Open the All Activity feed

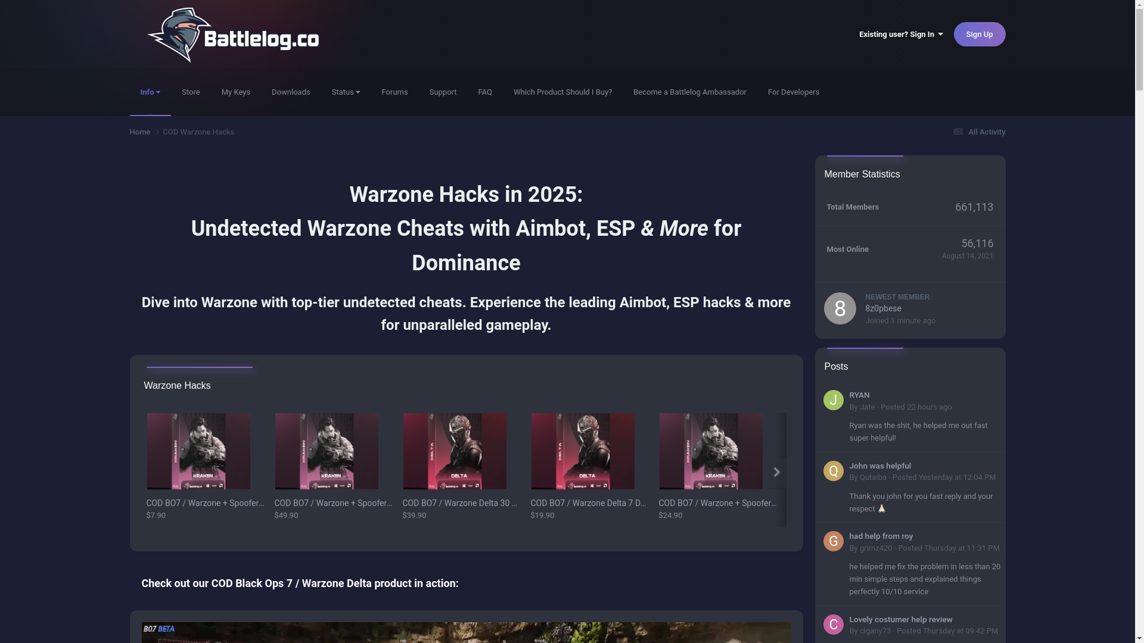click(x=978, y=132)
